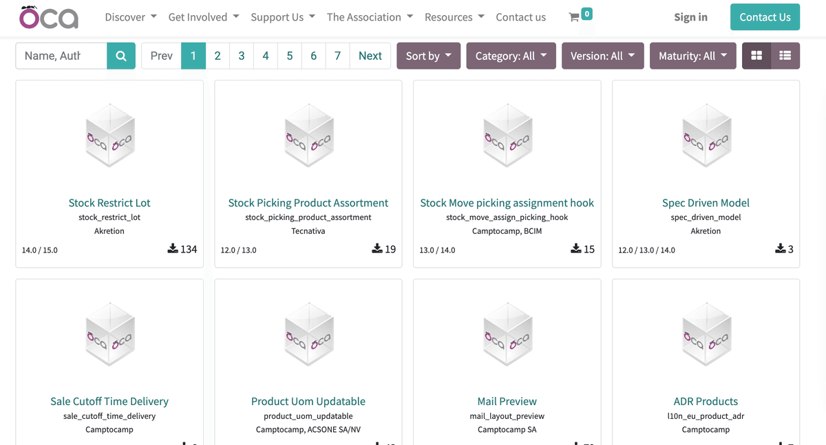Click Stock Restrict Lot module box icon
Screen dimensions: 826x445
[x=109, y=135]
